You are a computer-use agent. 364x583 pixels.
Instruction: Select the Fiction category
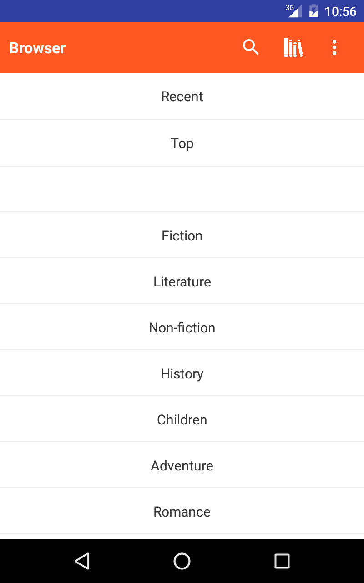point(182,235)
